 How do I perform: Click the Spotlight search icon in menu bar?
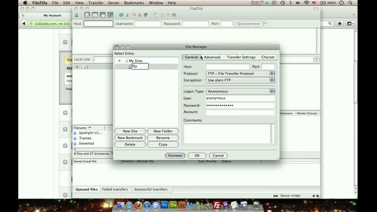350,3
